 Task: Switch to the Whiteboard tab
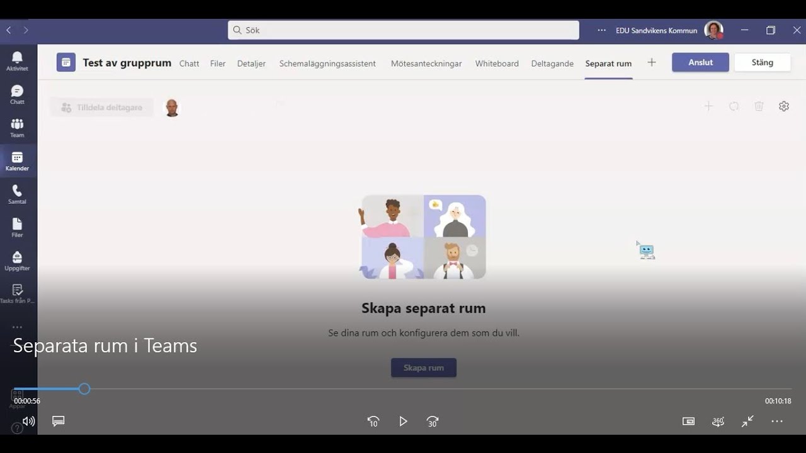point(497,64)
